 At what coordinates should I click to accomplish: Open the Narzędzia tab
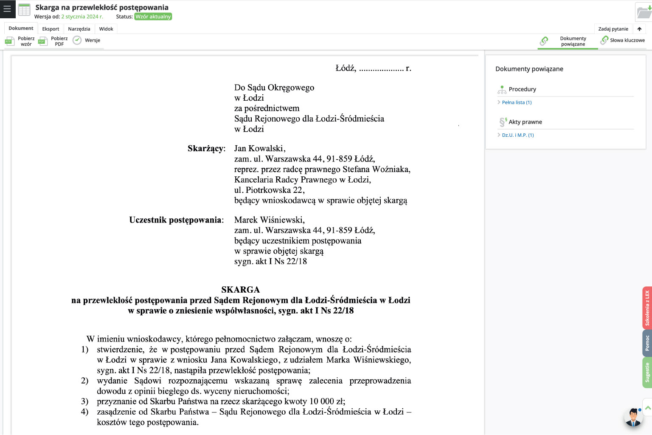79,29
